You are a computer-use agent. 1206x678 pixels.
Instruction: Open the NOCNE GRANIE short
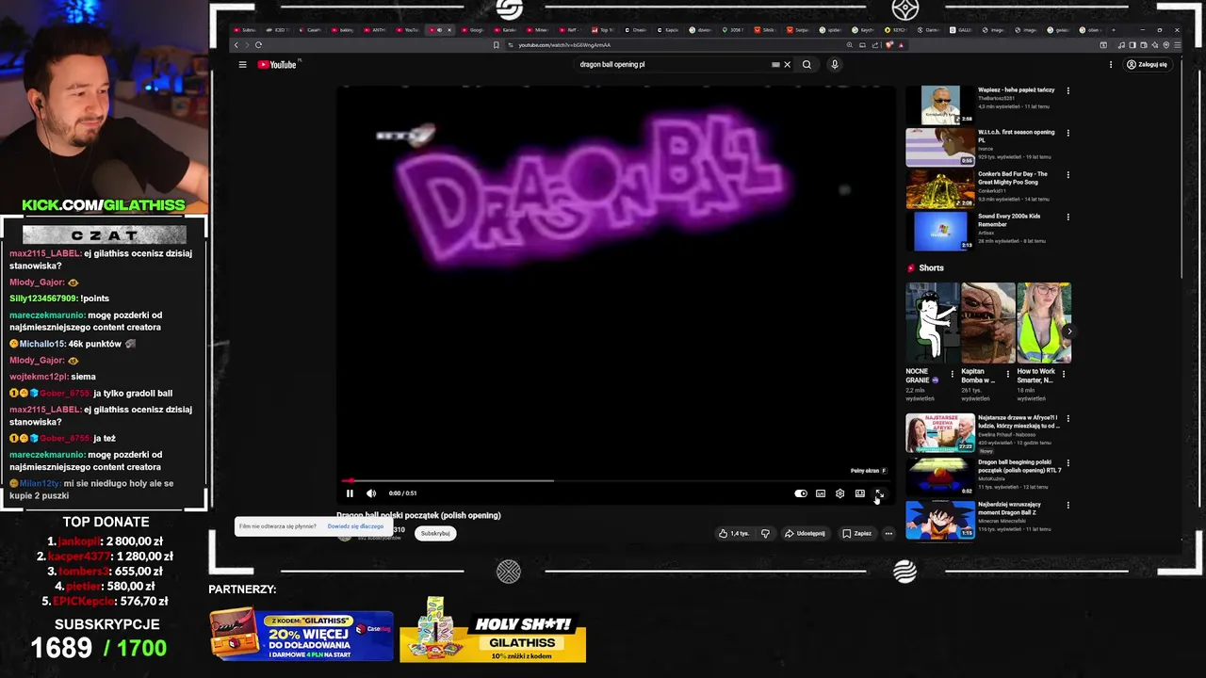[x=933, y=323]
